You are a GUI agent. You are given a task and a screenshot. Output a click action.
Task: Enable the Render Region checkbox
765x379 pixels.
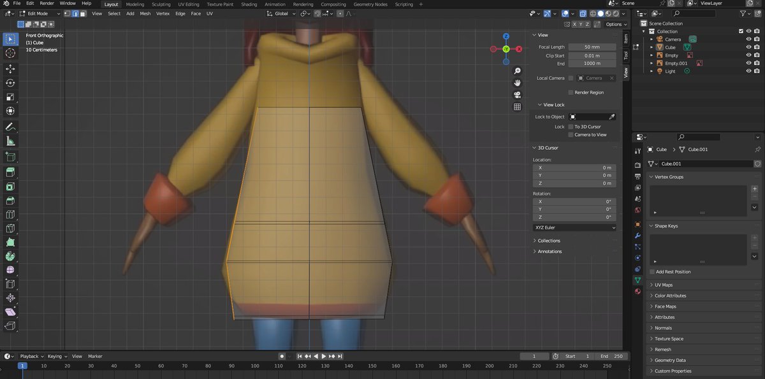pos(571,92)
